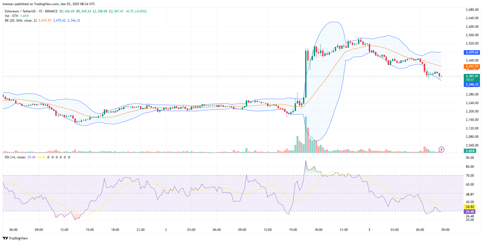Click the 2,520.00 price axis label
The height and width of the screenshot is (243, 484).
(472, 43)
